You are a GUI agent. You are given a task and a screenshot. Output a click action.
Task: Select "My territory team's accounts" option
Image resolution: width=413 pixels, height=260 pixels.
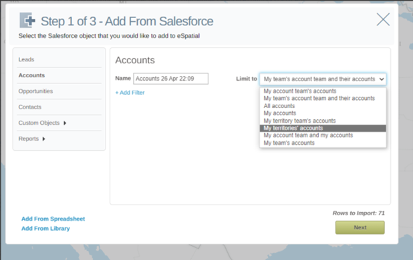[x=323, y=121]
